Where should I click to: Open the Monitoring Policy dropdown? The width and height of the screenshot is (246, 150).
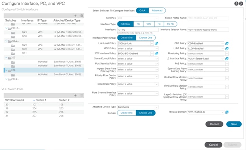(x=227, y=54)
